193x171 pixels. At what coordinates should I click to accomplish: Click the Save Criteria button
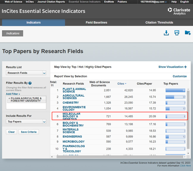tap(29, 132)
